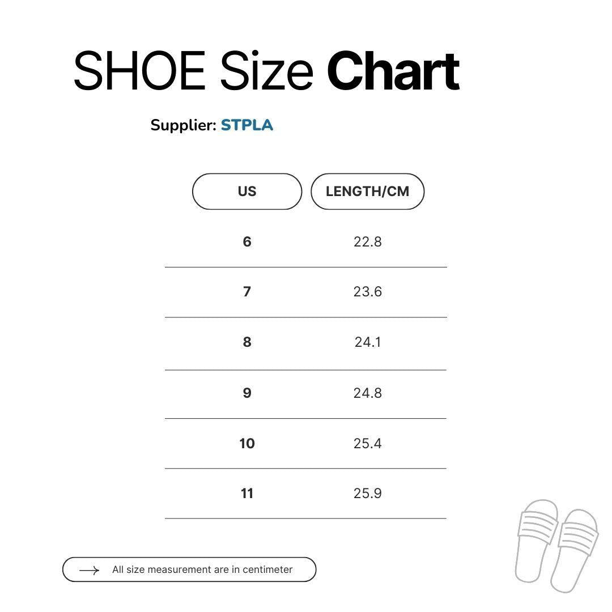The image size is (612, 612).
Task: Select US size 10 row
Action: [x=247, y=443]
